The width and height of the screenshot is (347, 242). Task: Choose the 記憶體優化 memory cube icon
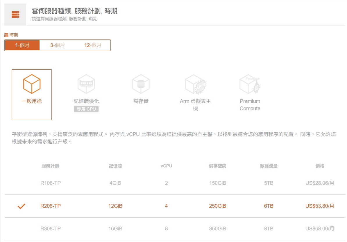pyautogui.click(x=86, y=84)
